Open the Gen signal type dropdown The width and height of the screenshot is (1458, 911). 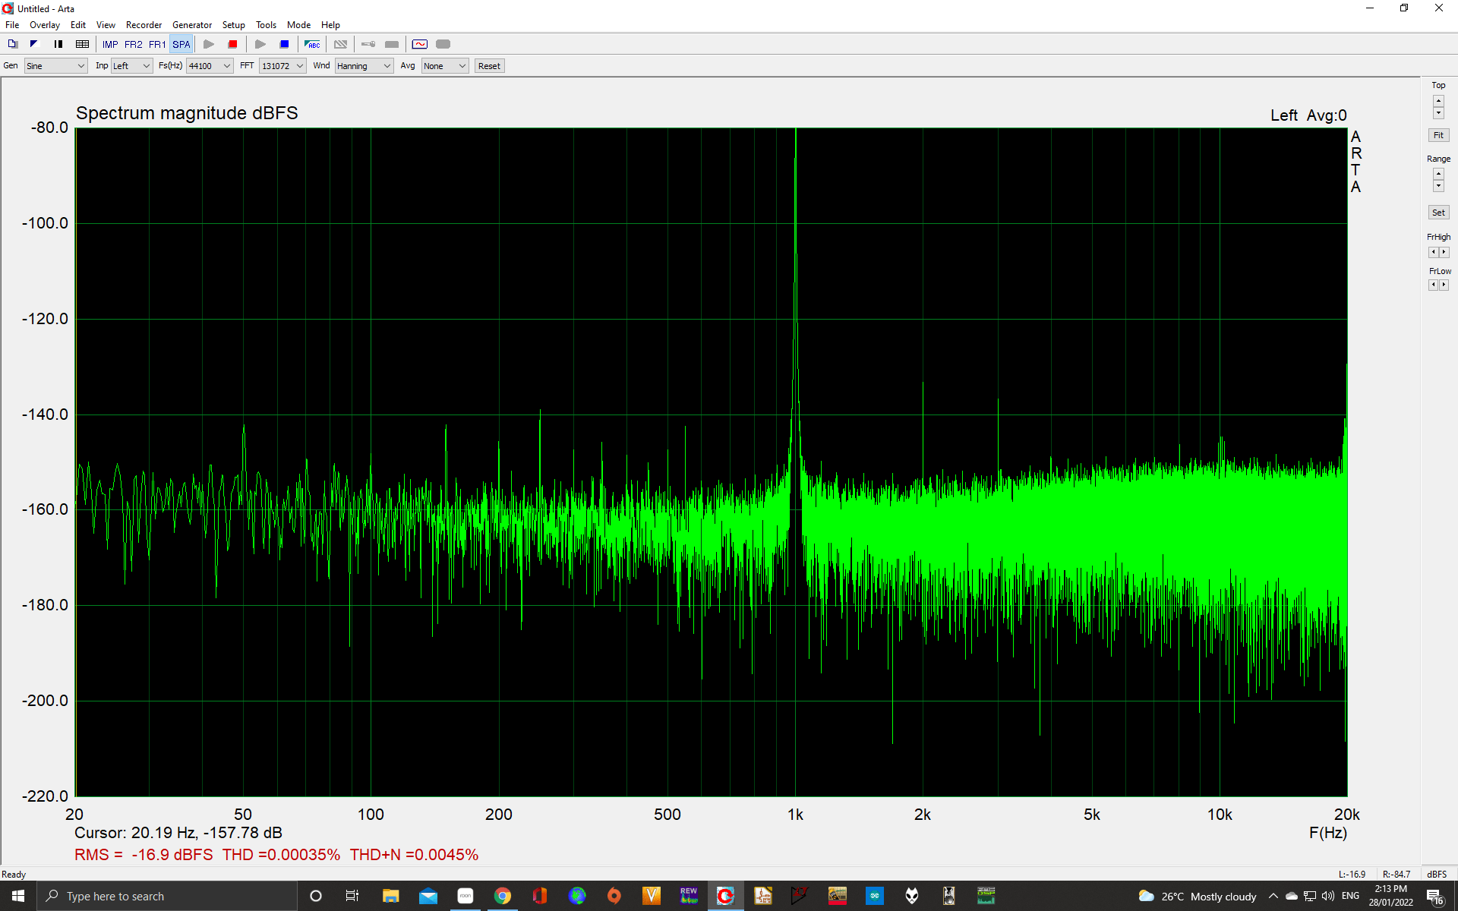pos(55,66)
